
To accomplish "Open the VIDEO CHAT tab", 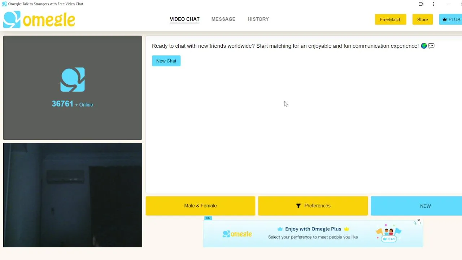I will (184, 19).
